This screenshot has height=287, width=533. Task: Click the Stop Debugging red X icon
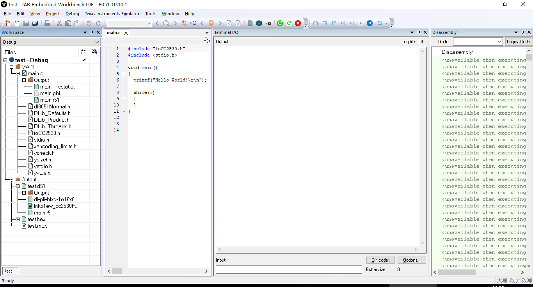click(298, 23)
